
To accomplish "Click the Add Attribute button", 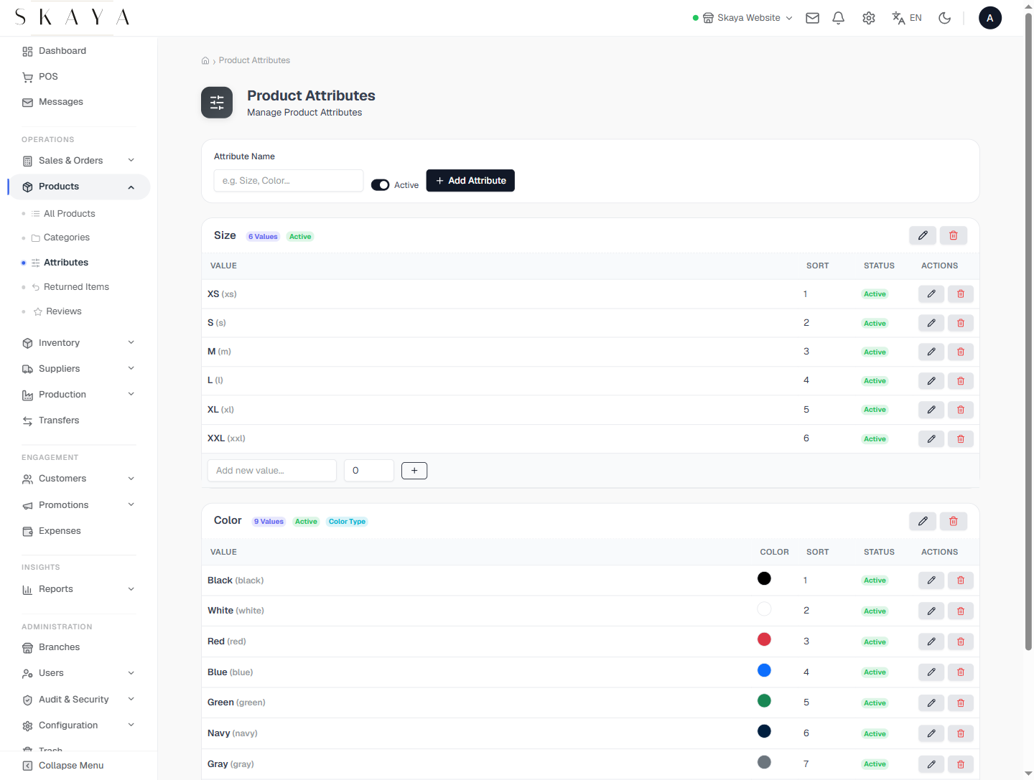I will 470,181.
